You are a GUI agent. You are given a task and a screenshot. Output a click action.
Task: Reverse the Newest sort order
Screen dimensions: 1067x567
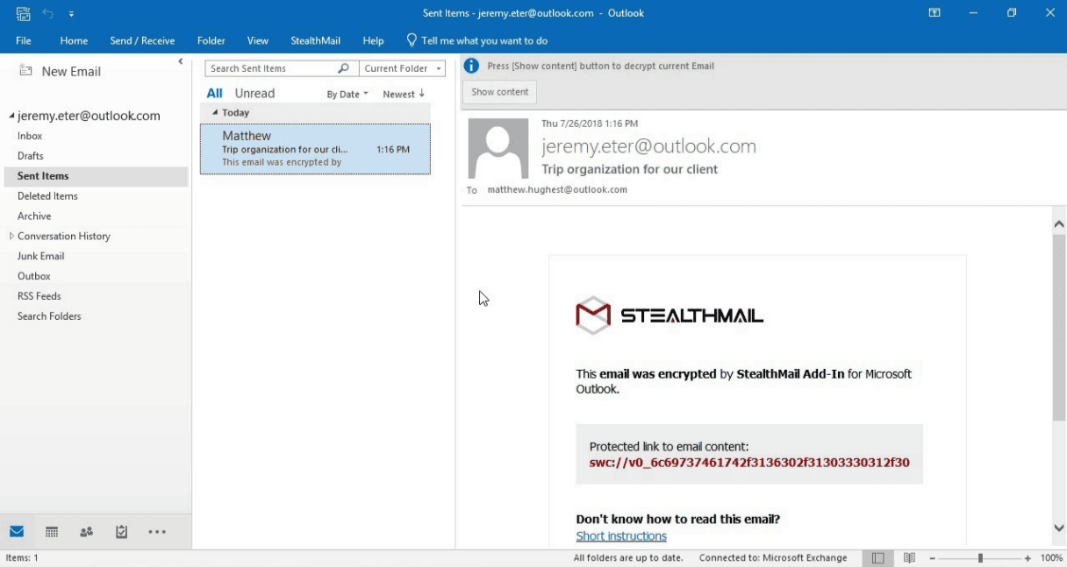pyautogui.click(x=404, y=95)
